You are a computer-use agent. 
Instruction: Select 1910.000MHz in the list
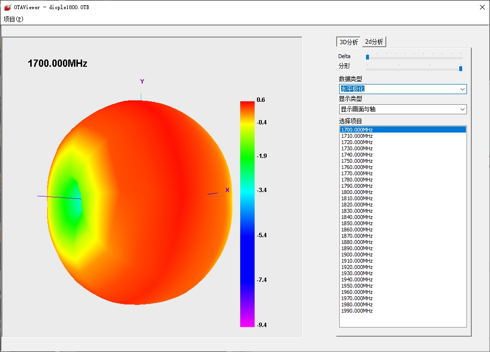(x=403, y=261)
